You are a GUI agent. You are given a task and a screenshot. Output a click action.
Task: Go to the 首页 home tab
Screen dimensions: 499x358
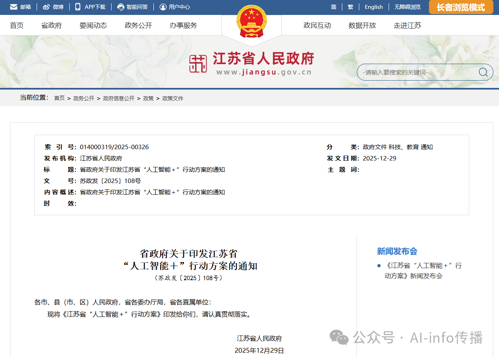click(x=17, y=25)
